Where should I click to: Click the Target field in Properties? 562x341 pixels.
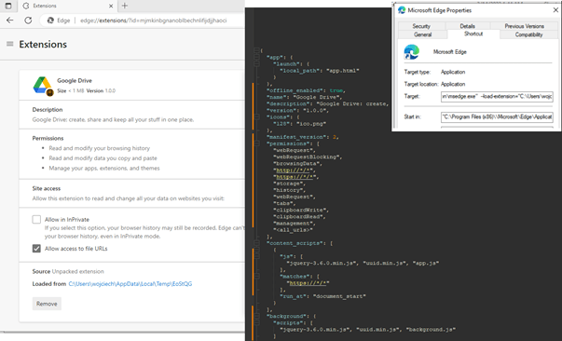497,96
